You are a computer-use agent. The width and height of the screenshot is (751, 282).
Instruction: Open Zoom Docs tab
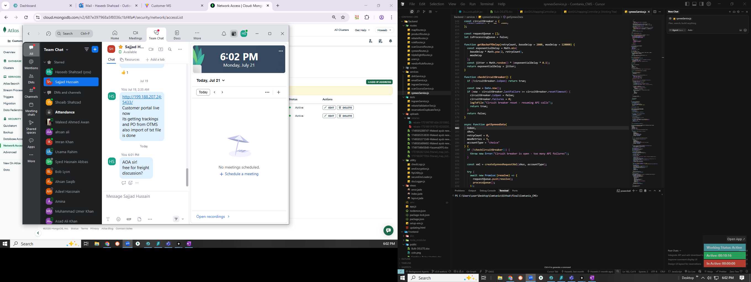pos(177,35)
